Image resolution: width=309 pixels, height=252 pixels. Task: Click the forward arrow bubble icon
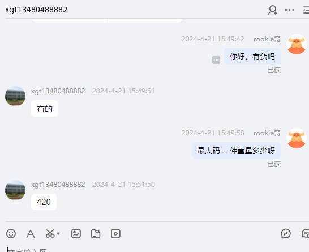click(286, 233)
